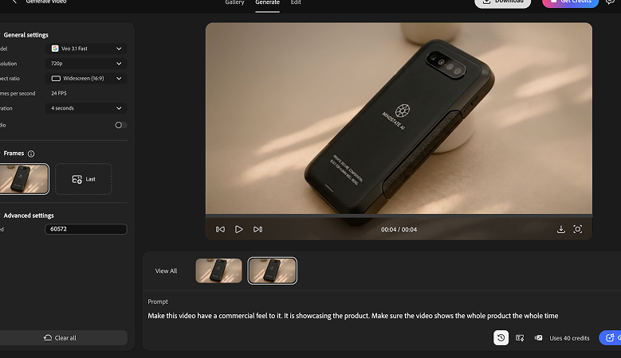Select the Generate tab
The height and width of the screenshot is (358, 621).
[x=267, y=2]
